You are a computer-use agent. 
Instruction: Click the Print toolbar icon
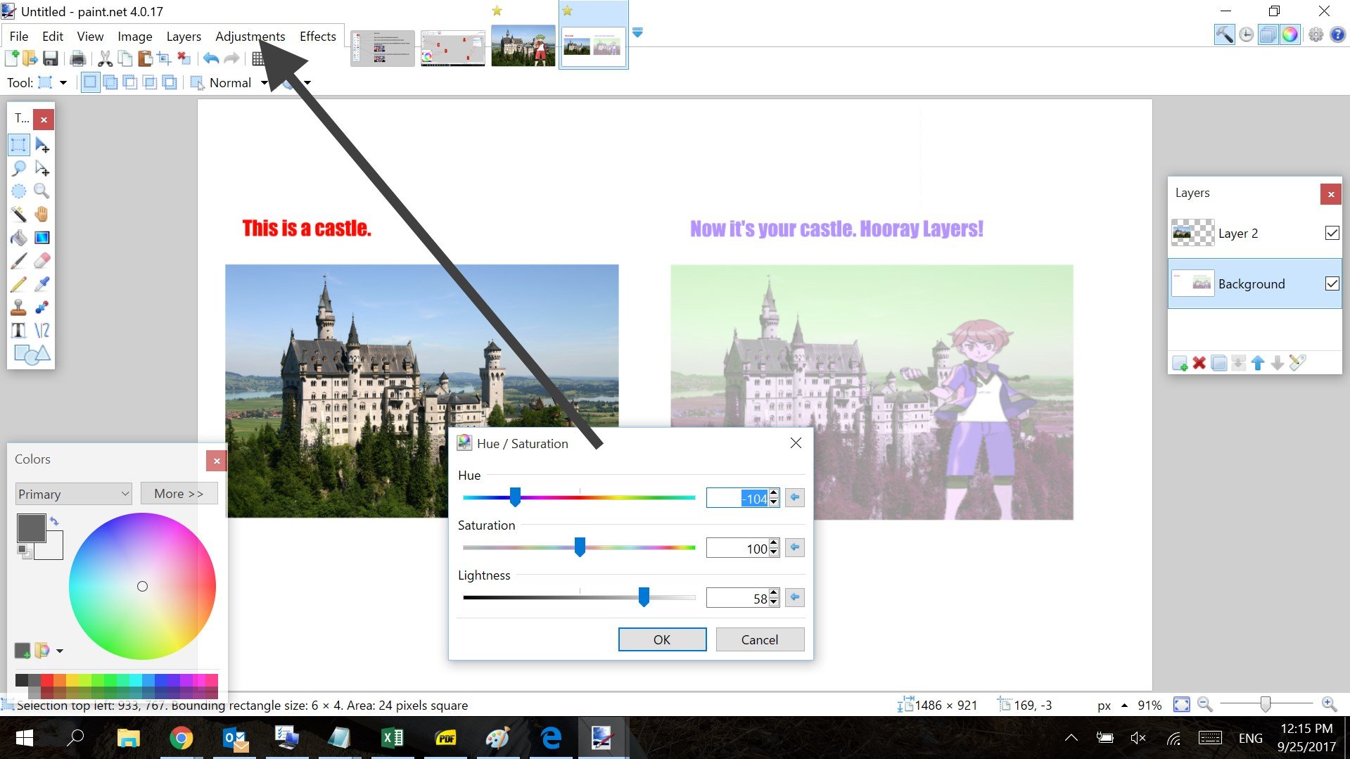tap(78, 59)
